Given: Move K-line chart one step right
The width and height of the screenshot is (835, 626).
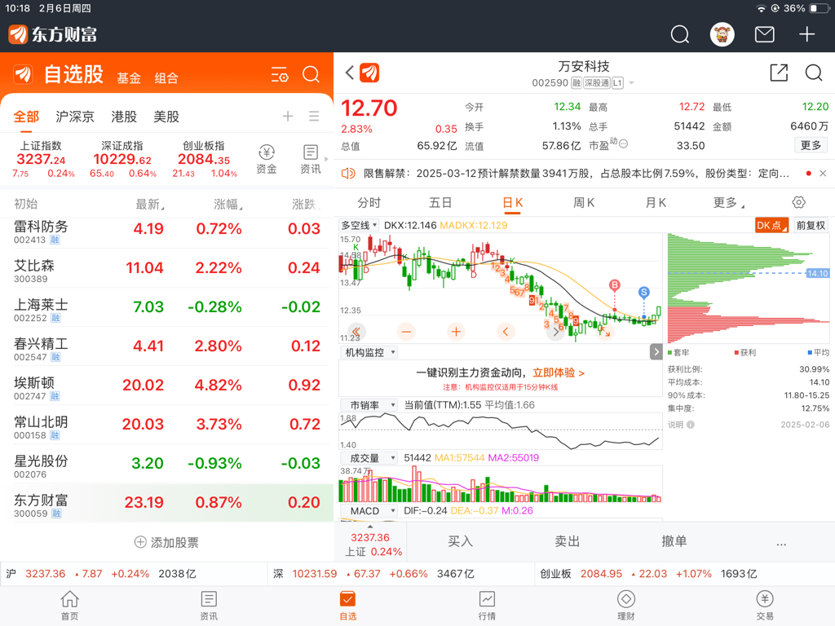Looking at the screenshot, I should (555, 333).
